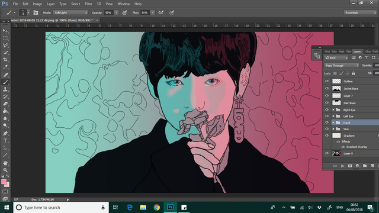Select the Quick Selection tool

point(5,53)
